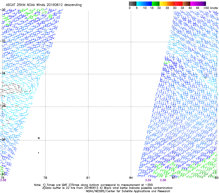Click the purple 3:38 time near longitude 86
219x193 pixels.
(163, 180)
